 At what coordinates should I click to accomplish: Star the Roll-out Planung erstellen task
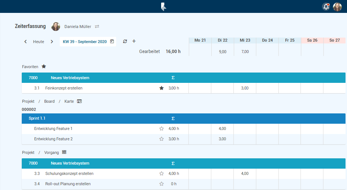tap(161, 184)
